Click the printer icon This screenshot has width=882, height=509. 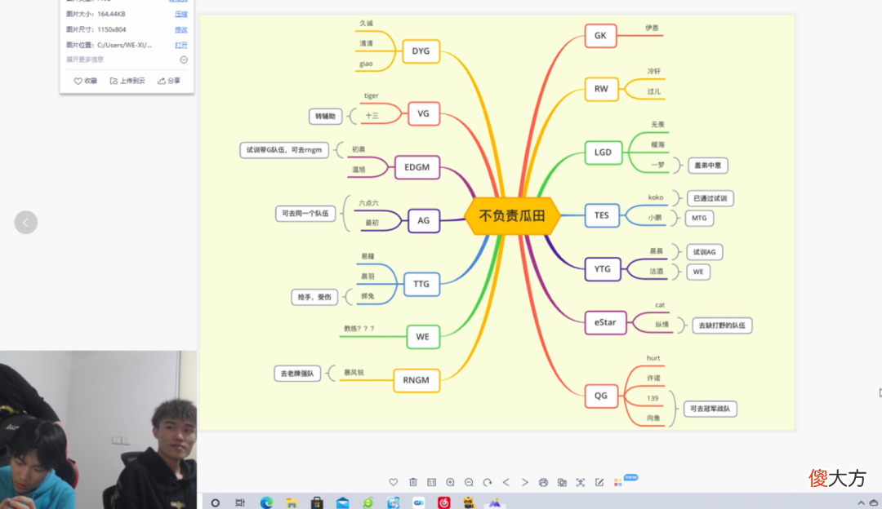pyautogui.click(x=543, y=482)
